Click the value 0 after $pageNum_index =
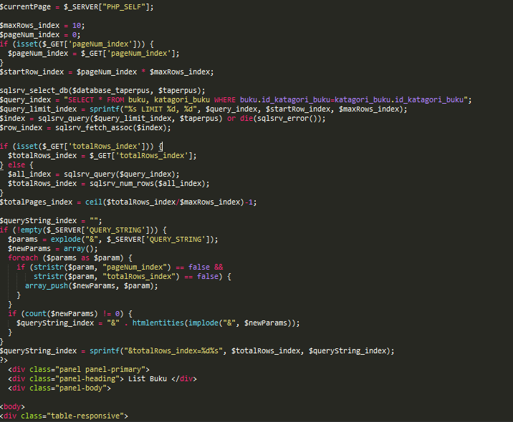The image size is (513, 422). tap(75, 34)
